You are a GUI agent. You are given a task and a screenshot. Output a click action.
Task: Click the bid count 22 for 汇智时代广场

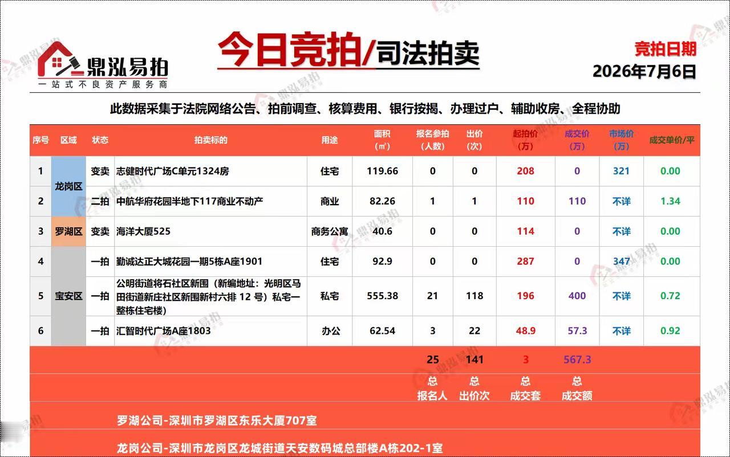474,331
